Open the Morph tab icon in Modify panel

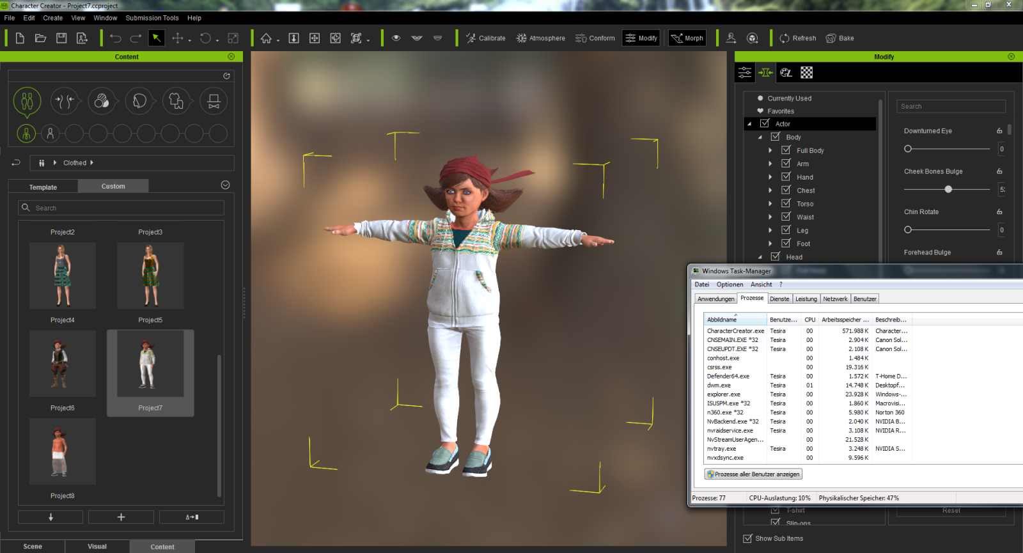(765, 72)
